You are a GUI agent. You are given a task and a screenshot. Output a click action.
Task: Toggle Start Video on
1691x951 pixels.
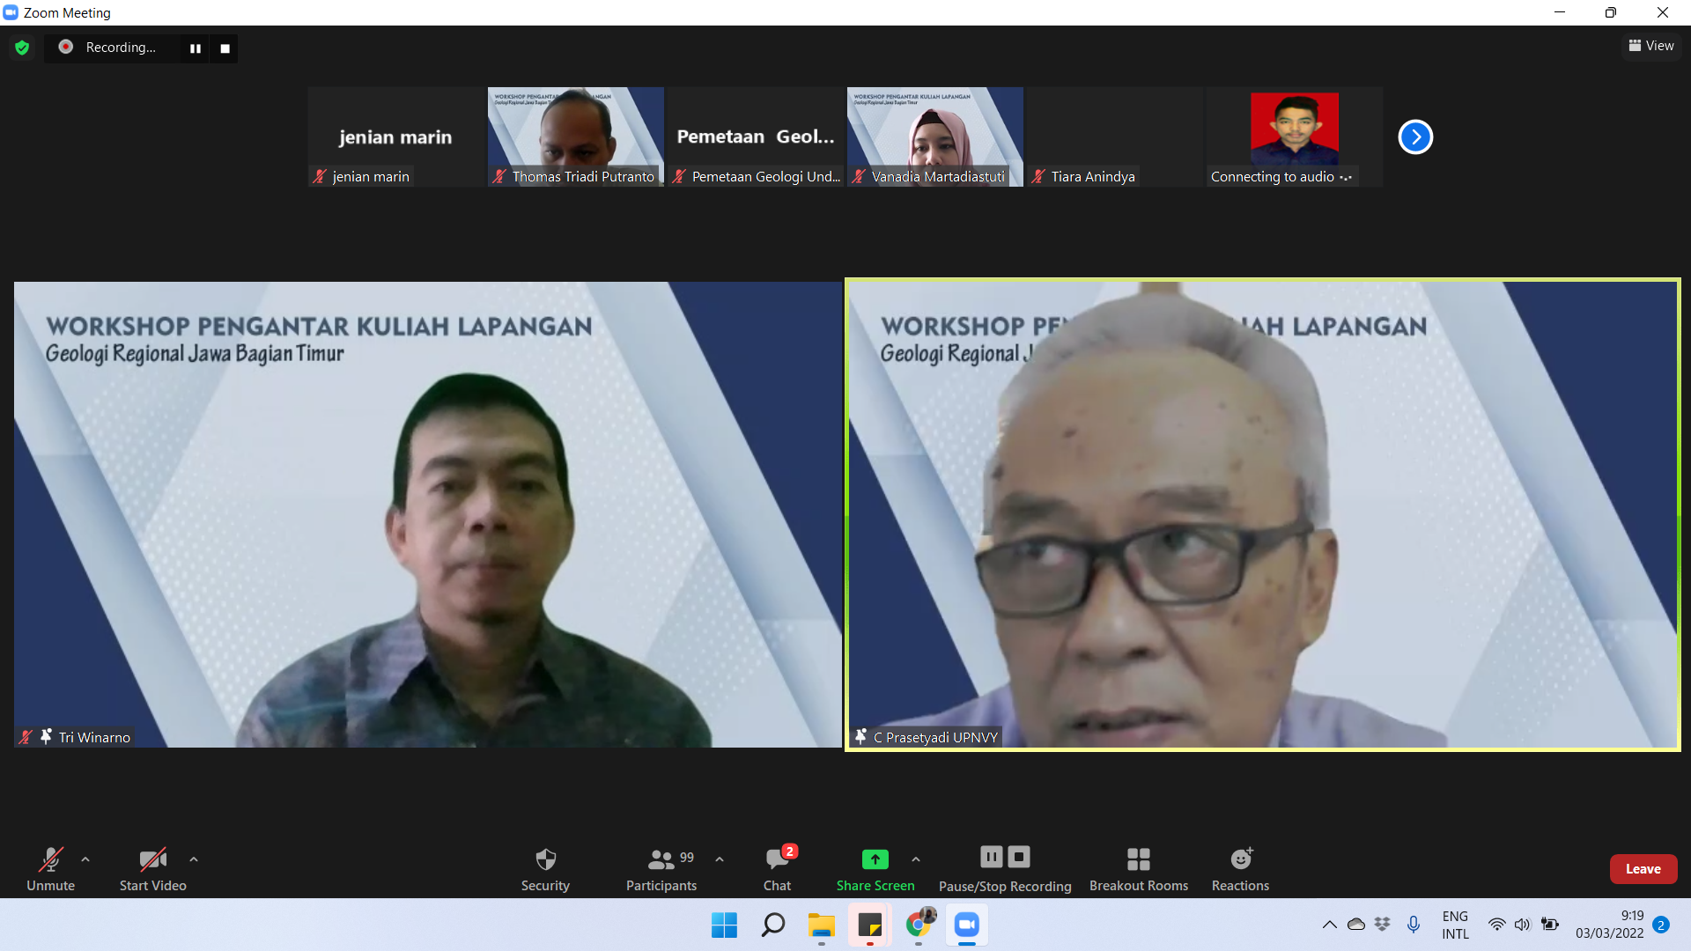(x=152, y=868)
